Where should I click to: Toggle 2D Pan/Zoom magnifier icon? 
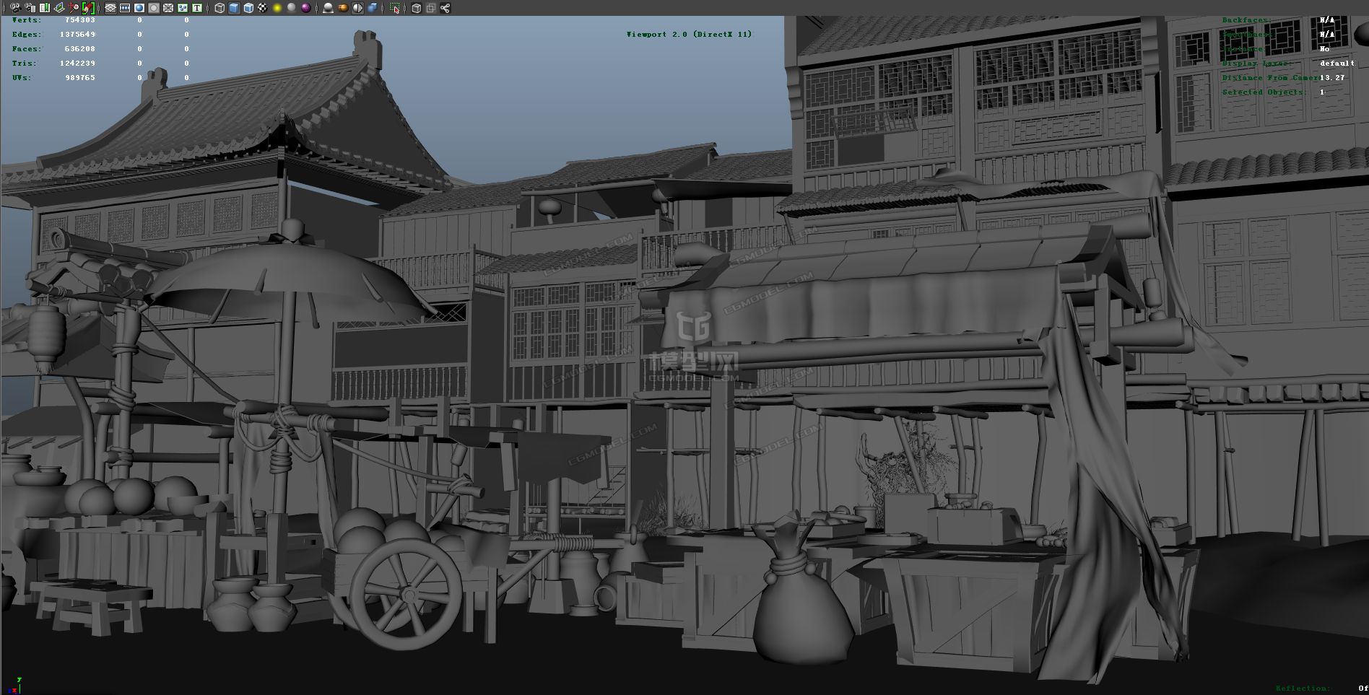pyautogui.click(x=74, y=8)
